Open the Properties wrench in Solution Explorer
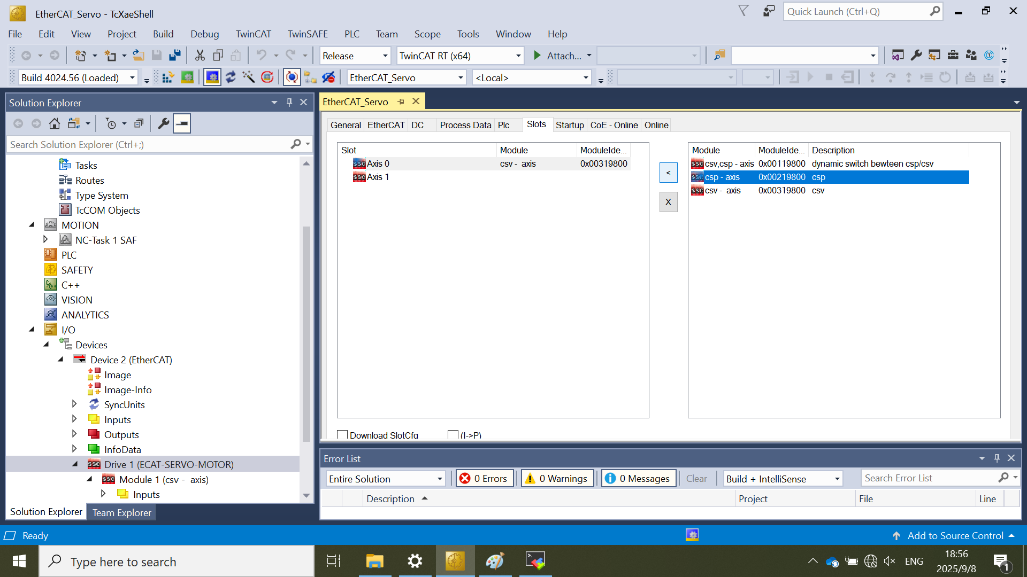The image size is (1027, 577). [x=164, y=124]
